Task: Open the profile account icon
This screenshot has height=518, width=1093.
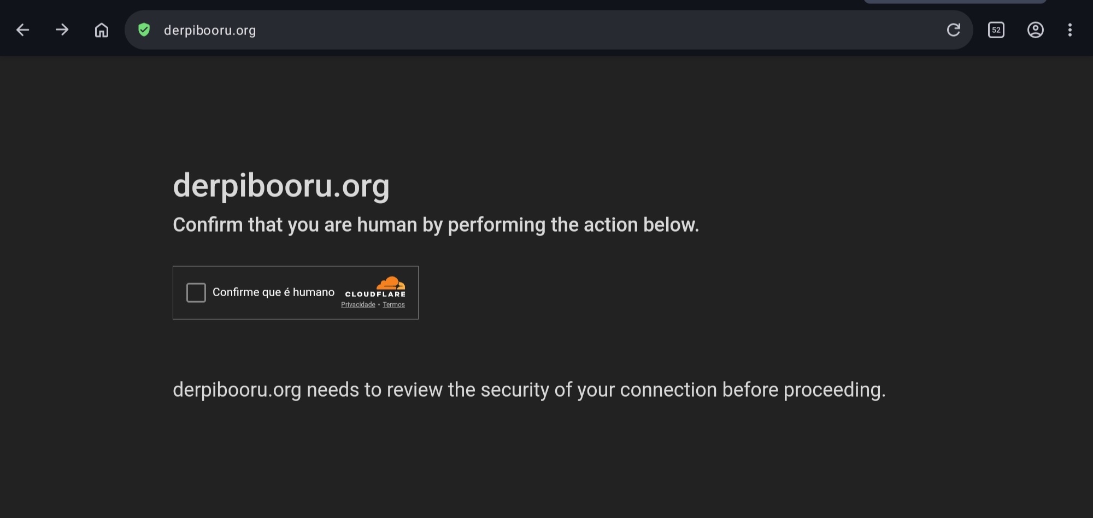Action: (x=1036, y=30)
